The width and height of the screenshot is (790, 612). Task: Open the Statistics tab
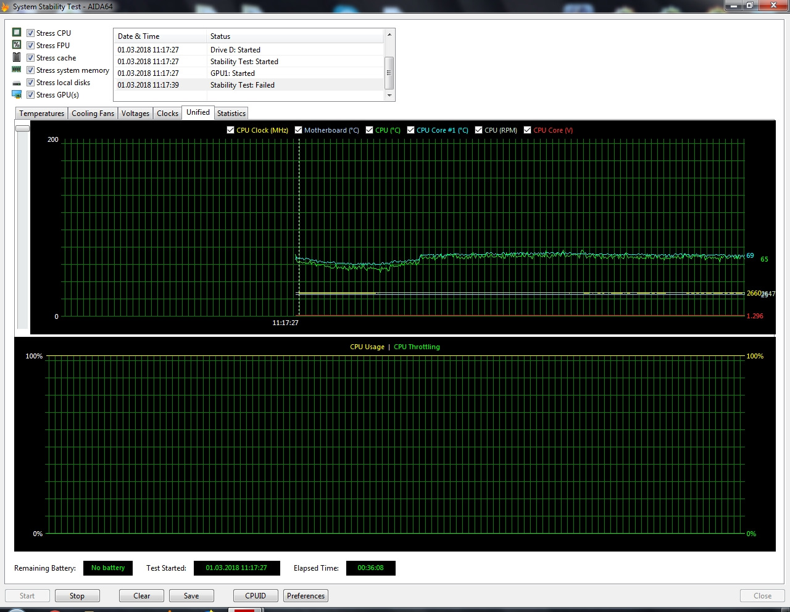pos(231,114)
